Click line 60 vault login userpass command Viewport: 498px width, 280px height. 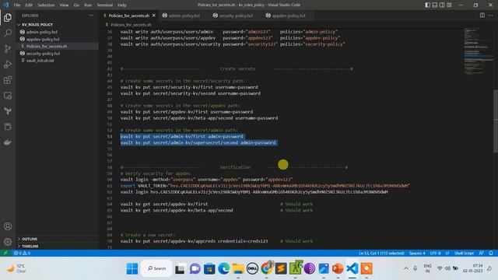pyautogui.click(x=206, y=180)
